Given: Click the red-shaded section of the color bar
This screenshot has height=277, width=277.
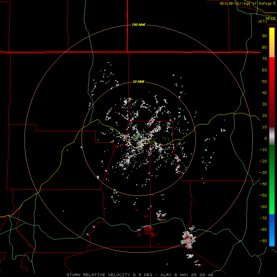Looking at the screenshot, I should coord(272,92).
